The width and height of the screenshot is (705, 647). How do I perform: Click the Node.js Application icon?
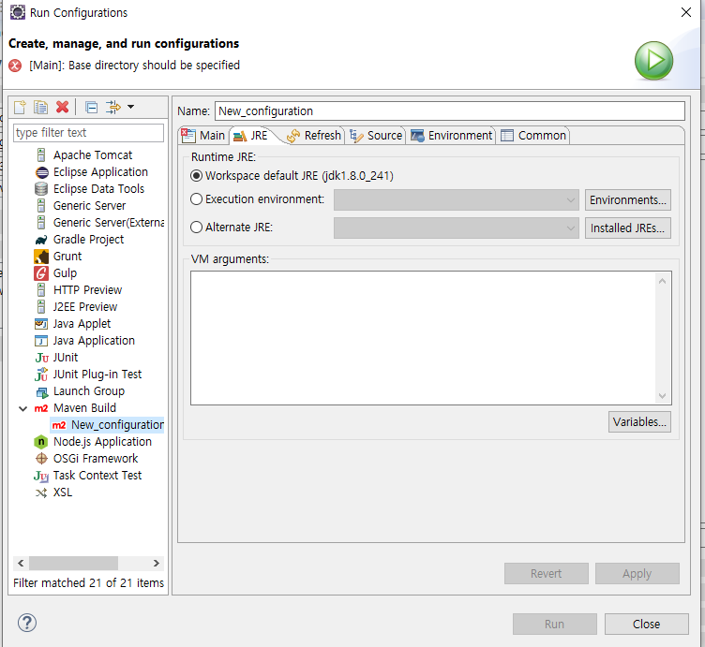[x=41, y=442]
